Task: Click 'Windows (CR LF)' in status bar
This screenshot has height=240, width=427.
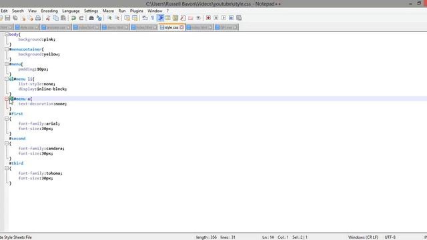Action: pyautogui.click(x=363, y=237)
